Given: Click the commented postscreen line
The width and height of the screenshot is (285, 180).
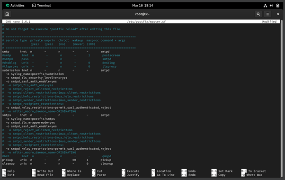Looking at the screenshot, I should pos(61,55).
